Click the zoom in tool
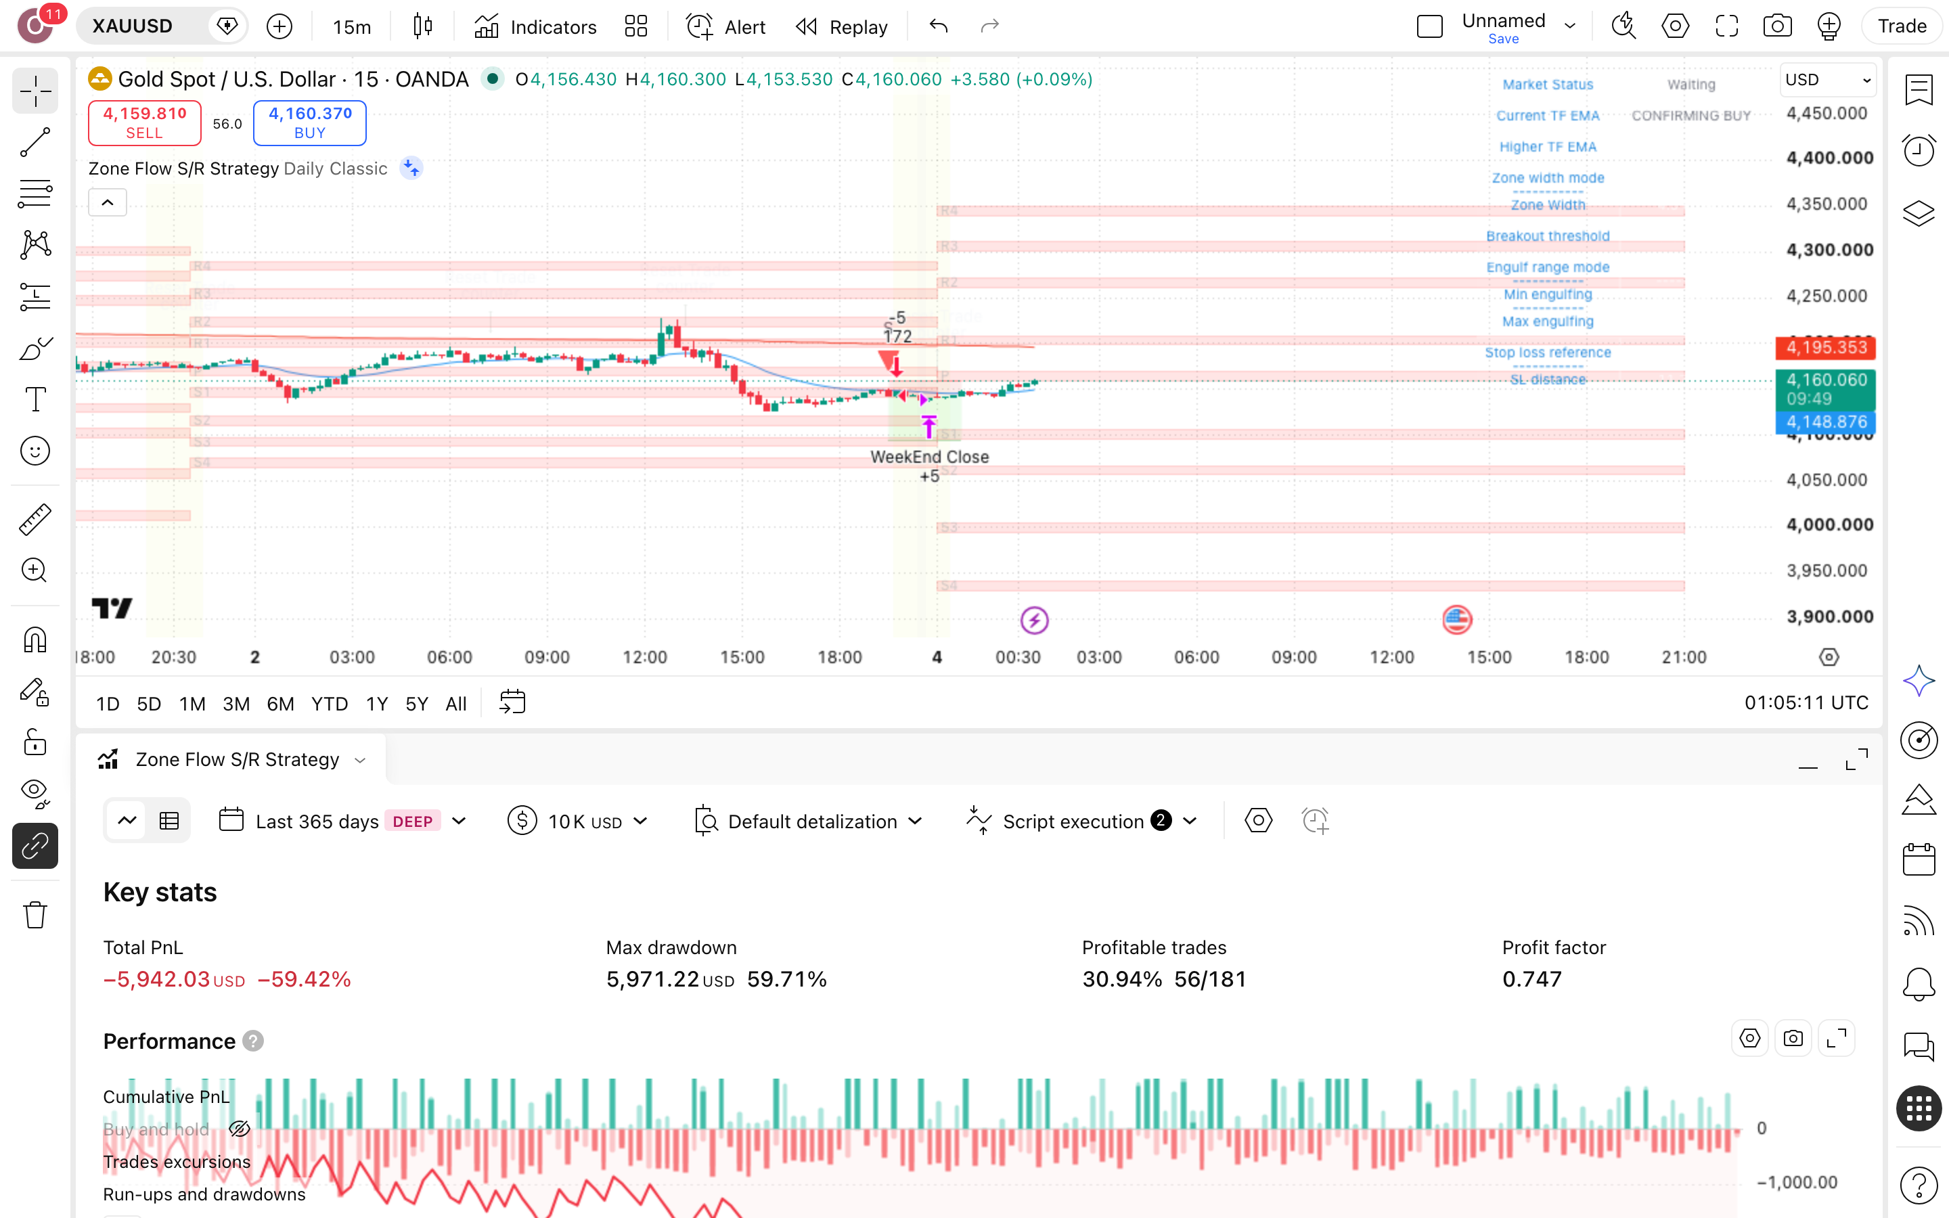The width and height of the screenshot is (1949, 1218). [35, 570]
